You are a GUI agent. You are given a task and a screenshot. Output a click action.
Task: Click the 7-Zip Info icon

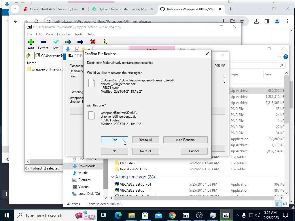click(x=105, y=42)
